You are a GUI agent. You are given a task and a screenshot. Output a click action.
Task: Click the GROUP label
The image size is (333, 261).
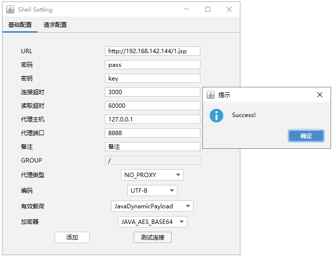click(x=31, y=160)
